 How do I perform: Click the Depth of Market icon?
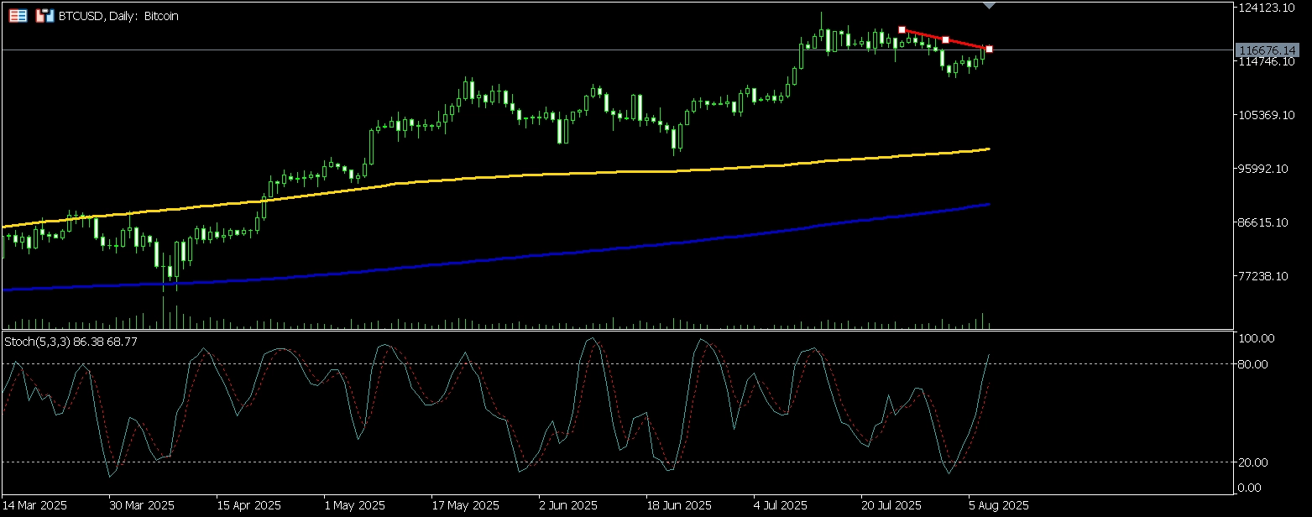click(x=44, y=15)
